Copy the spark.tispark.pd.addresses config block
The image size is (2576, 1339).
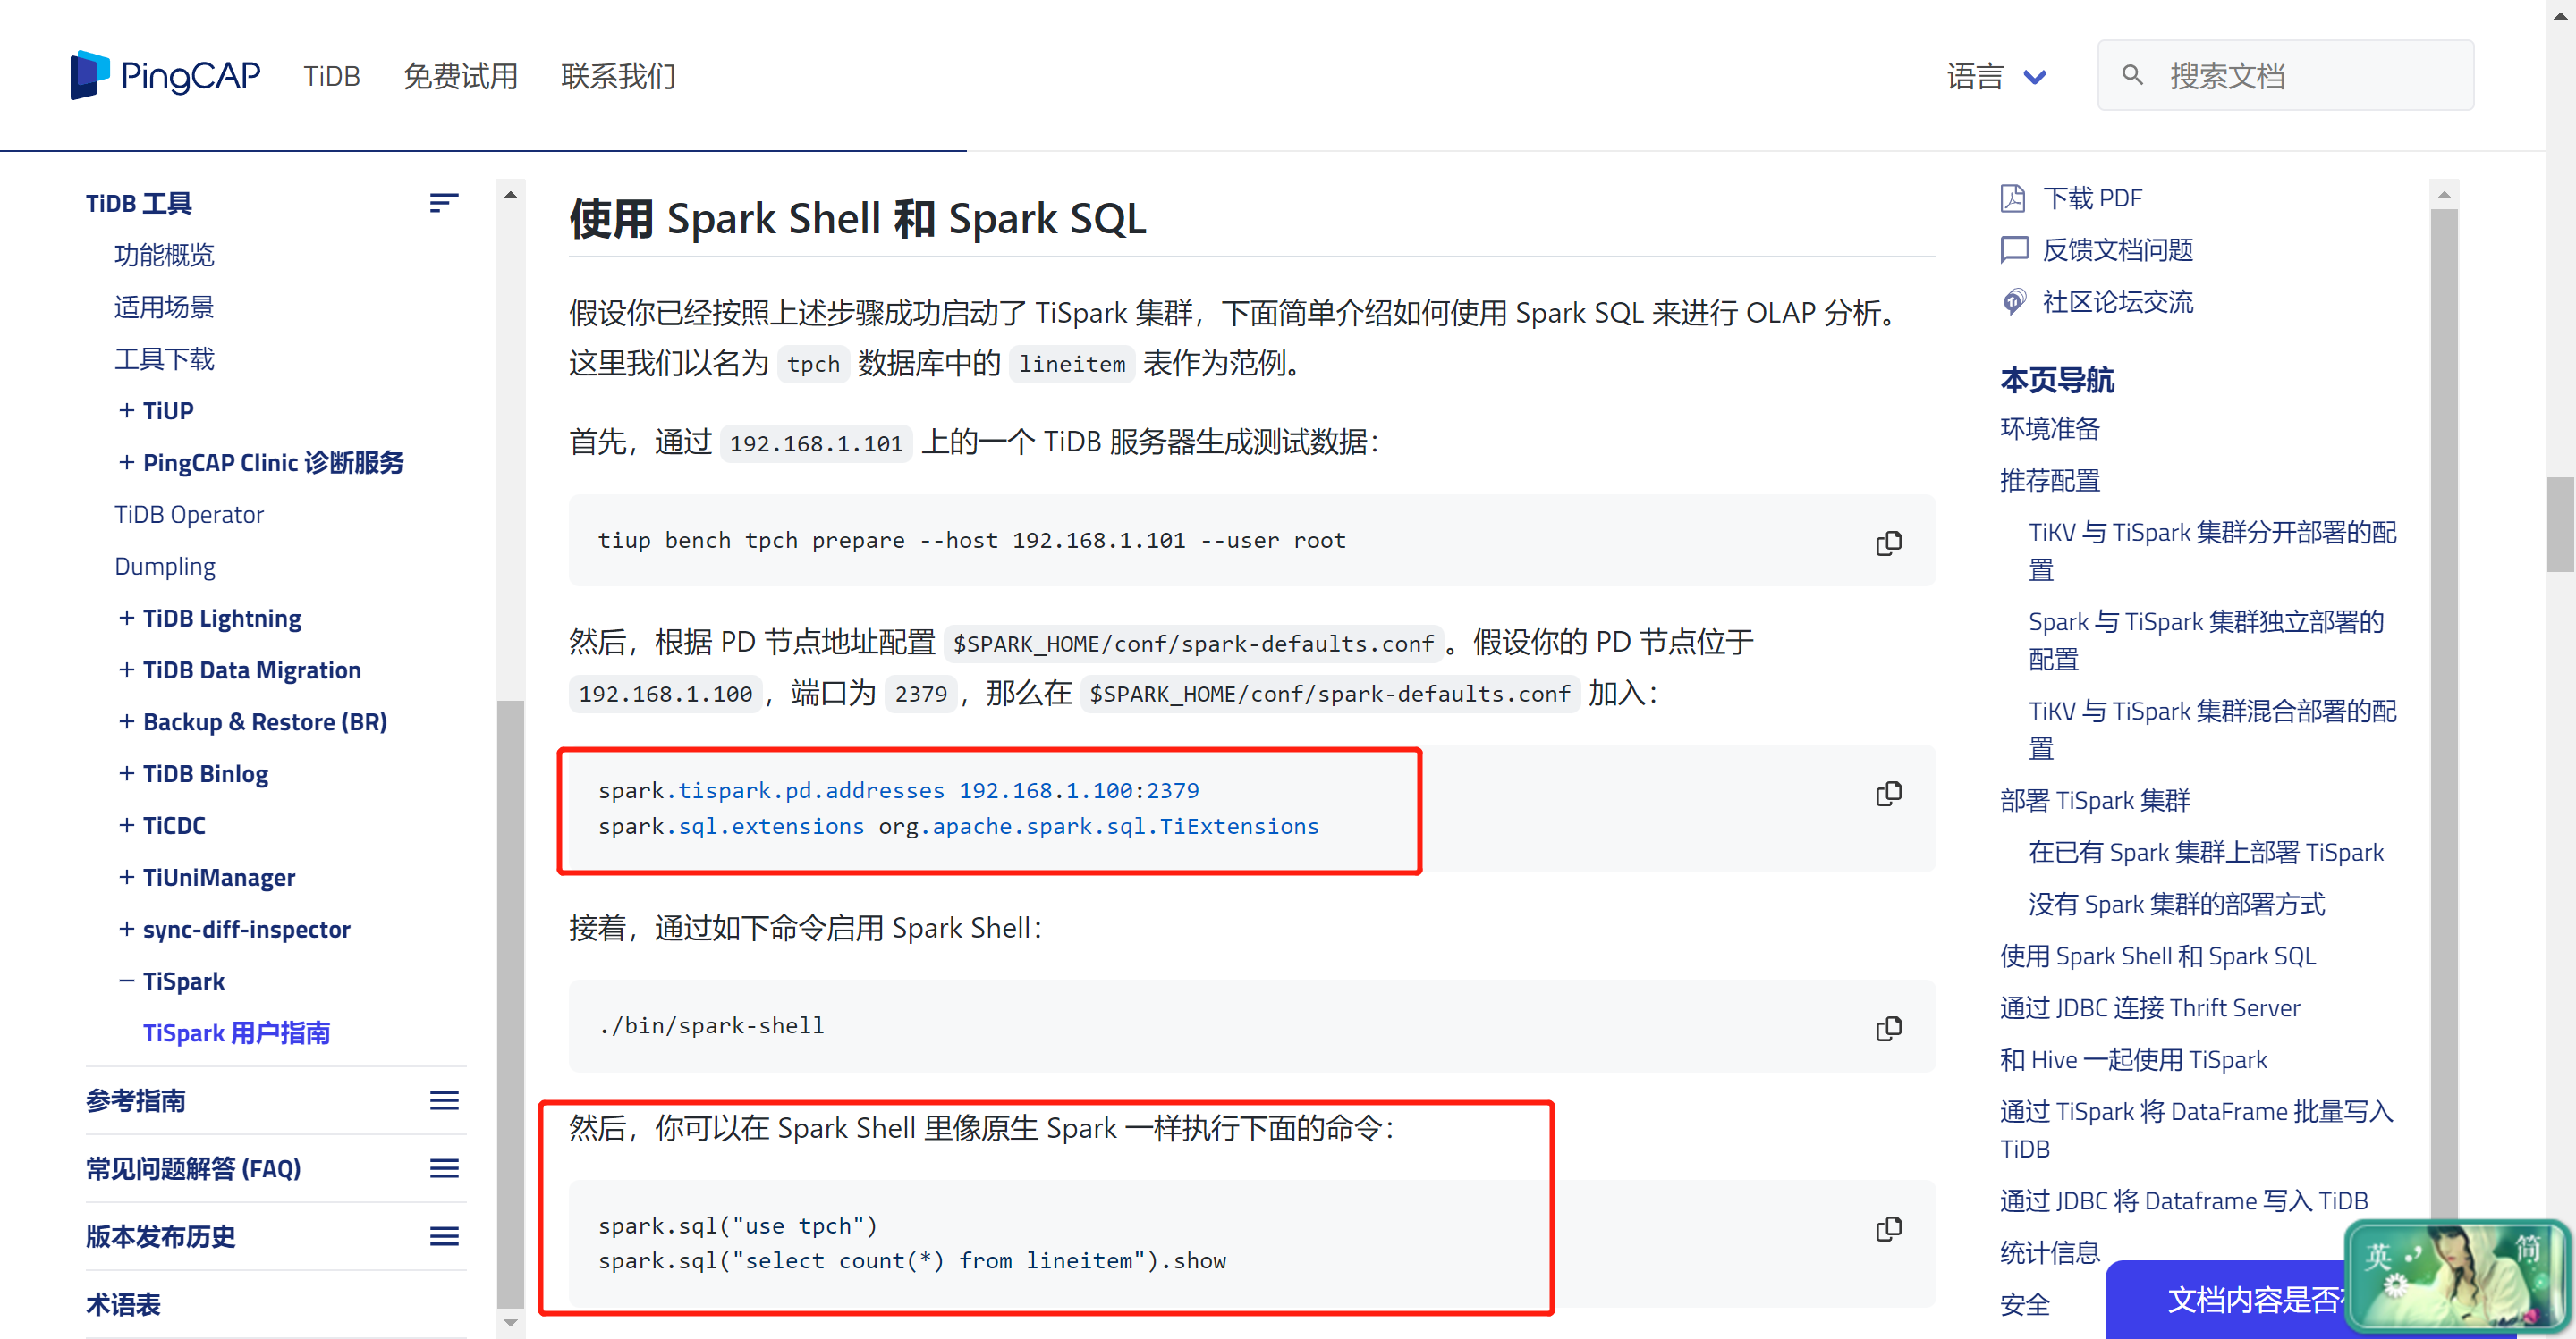1888,794
